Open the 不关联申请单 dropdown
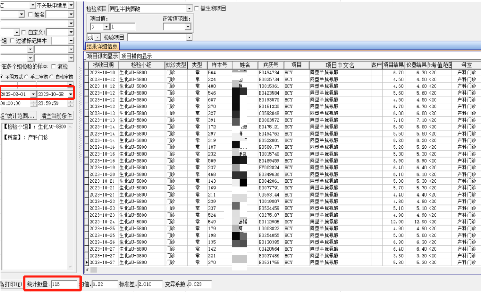Viewport: 481px width, 292px height. (71, 5)
